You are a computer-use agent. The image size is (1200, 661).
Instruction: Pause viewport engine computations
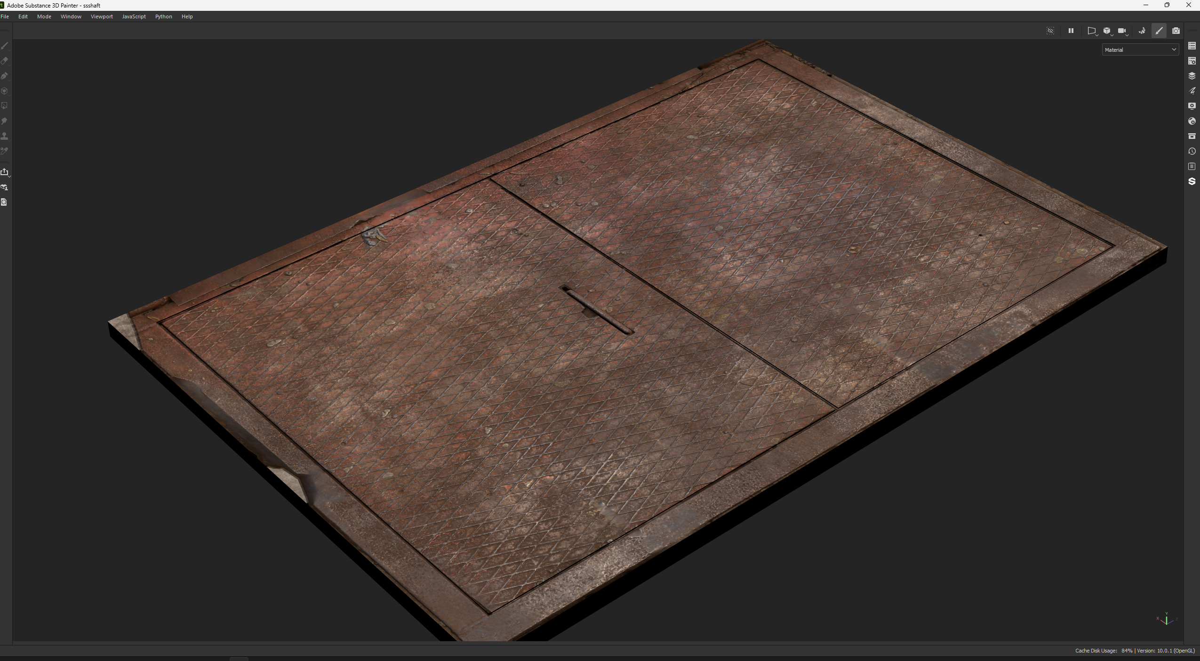coord(1071,31)
